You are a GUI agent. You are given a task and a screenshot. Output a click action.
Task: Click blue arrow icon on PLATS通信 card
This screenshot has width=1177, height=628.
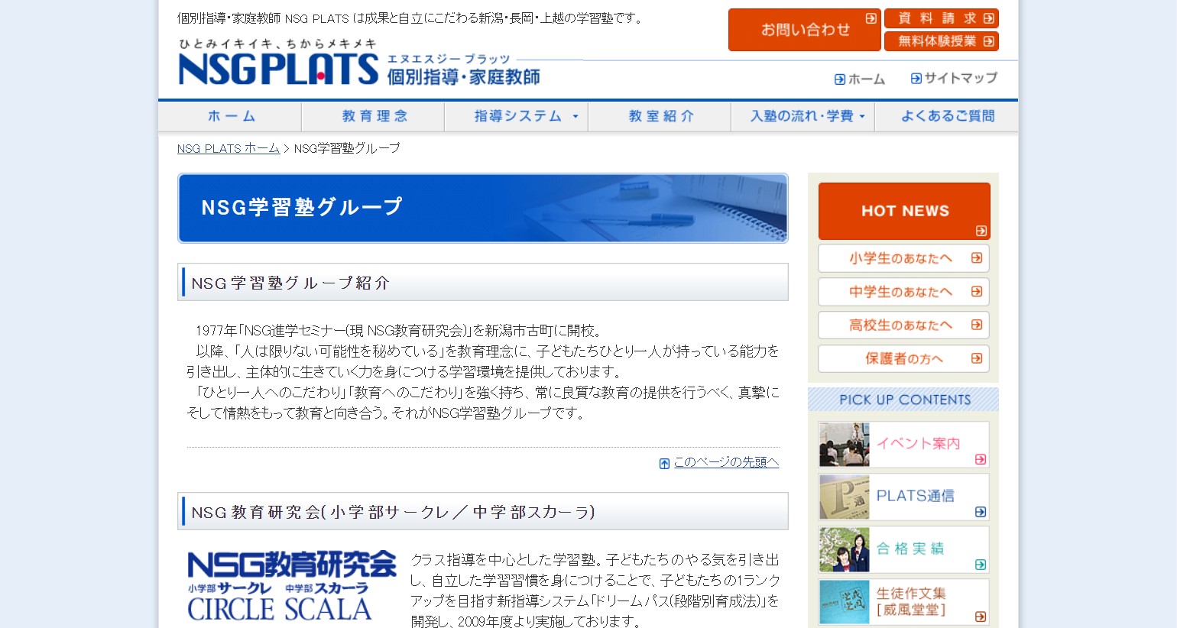[981, 512]
